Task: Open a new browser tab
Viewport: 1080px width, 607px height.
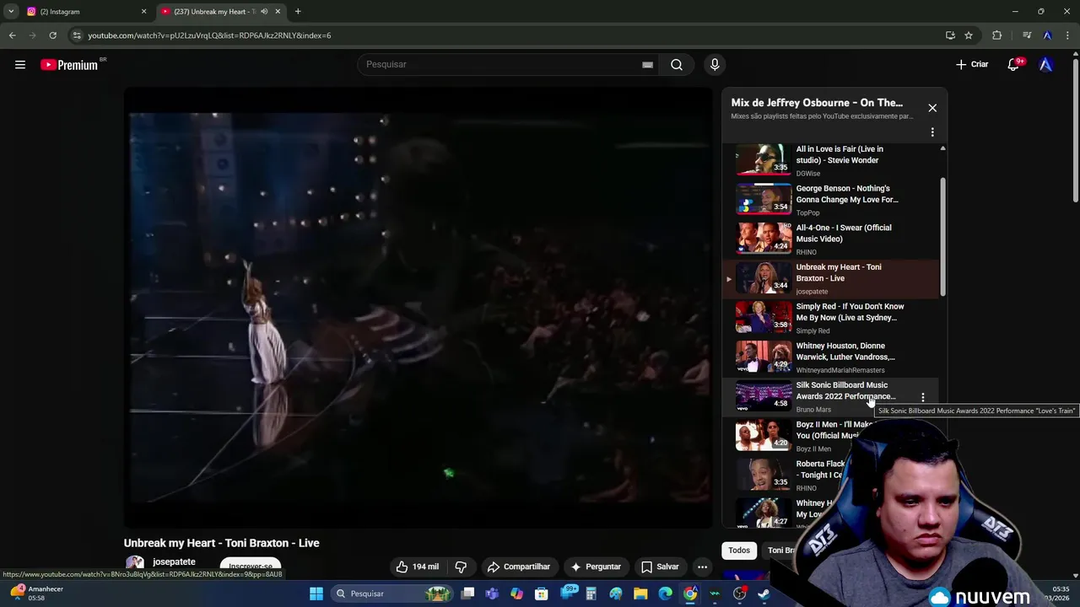Action: tap(298, 12)
